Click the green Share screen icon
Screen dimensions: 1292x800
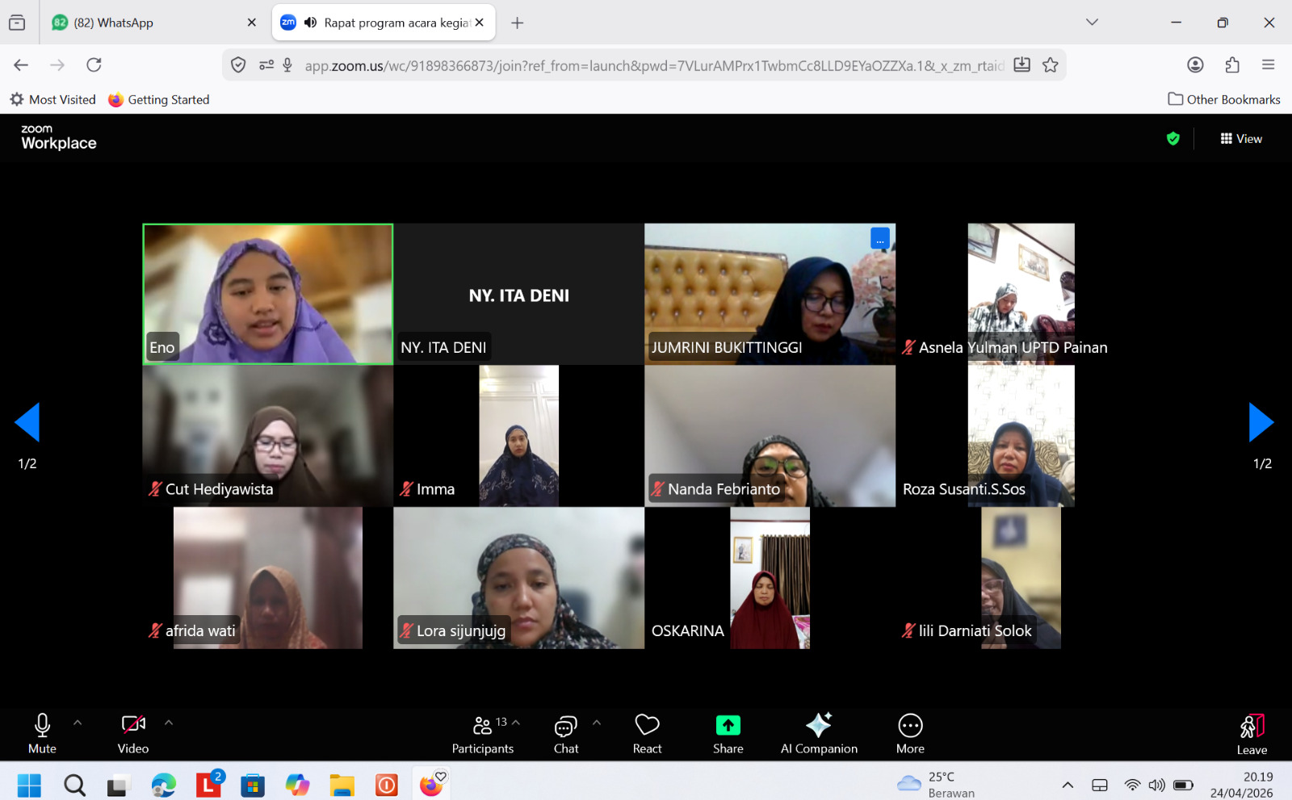click(728, 726)
